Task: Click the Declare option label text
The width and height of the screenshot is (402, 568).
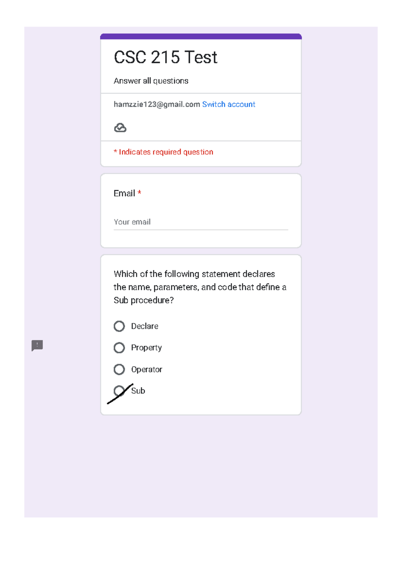Action: [144, 326]
